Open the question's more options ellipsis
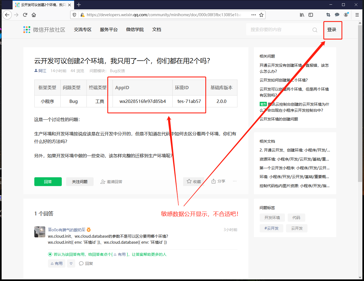The height and width of the screenshot is (281, 364). coord(235,181)
